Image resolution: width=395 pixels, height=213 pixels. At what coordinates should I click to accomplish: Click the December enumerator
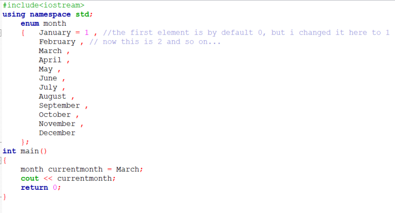click(57, 133)
